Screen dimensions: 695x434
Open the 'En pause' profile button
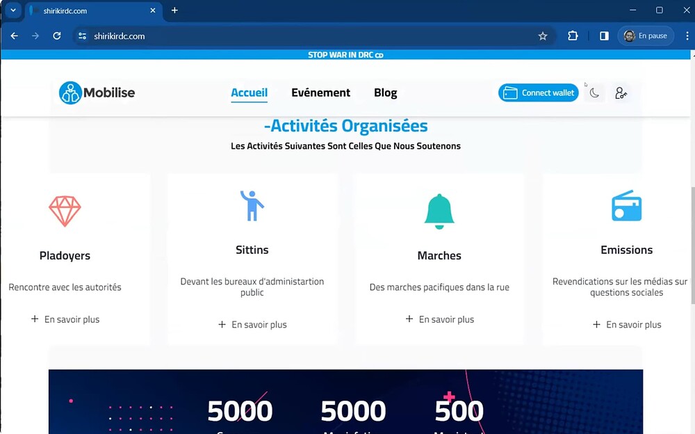(646, 36)
